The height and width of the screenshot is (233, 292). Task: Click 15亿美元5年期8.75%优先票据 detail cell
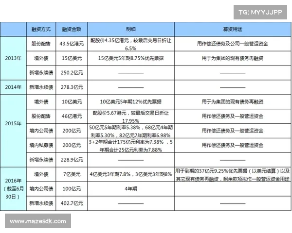click(131, 58)
